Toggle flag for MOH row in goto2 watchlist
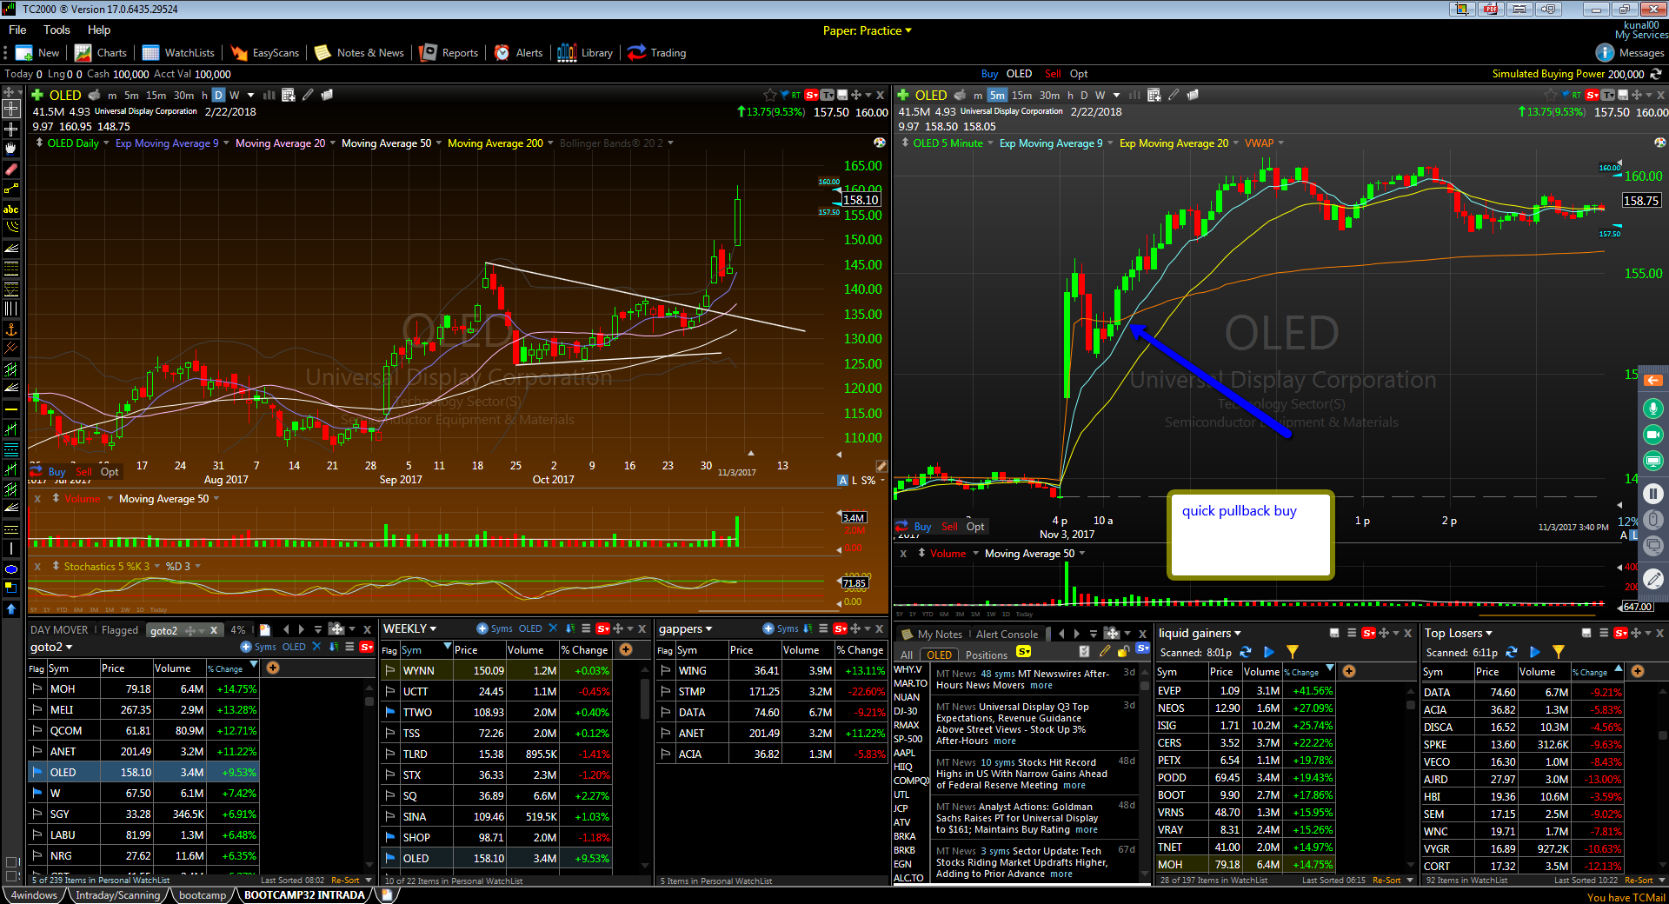 coord(37,688)
